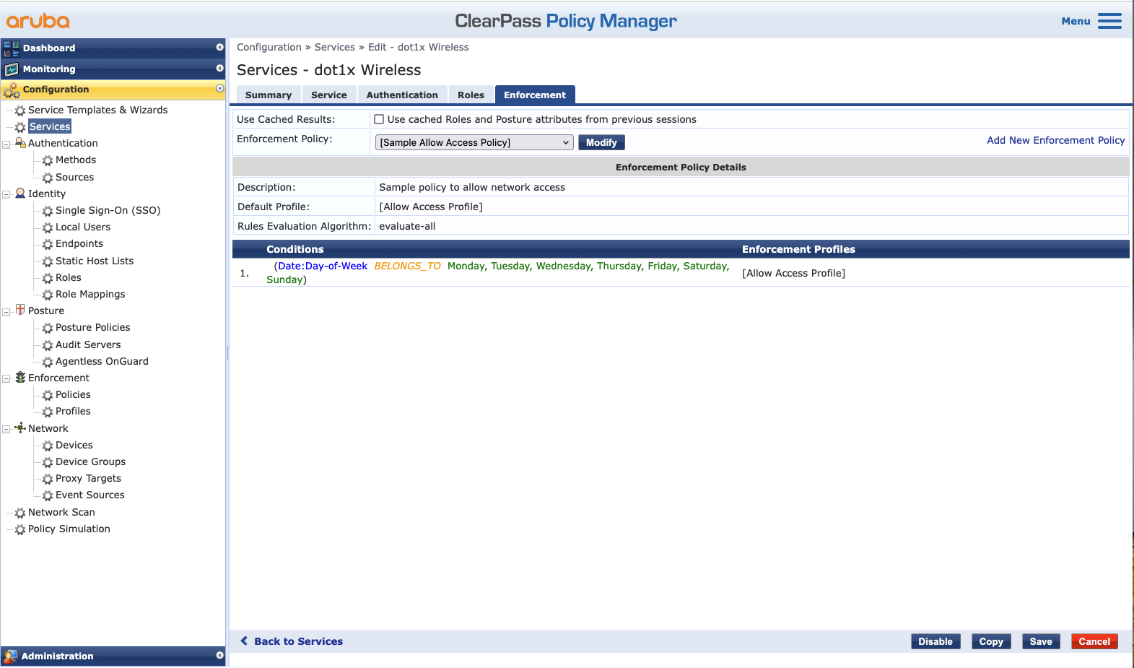Switch to the Service tab

click(329, 95)
